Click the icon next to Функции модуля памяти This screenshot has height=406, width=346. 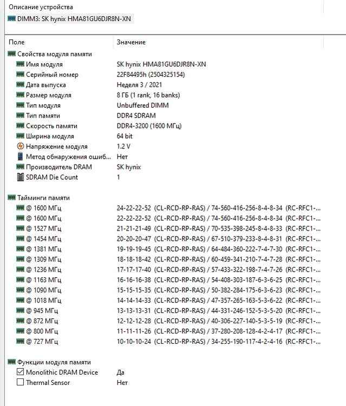coord(12,362)
